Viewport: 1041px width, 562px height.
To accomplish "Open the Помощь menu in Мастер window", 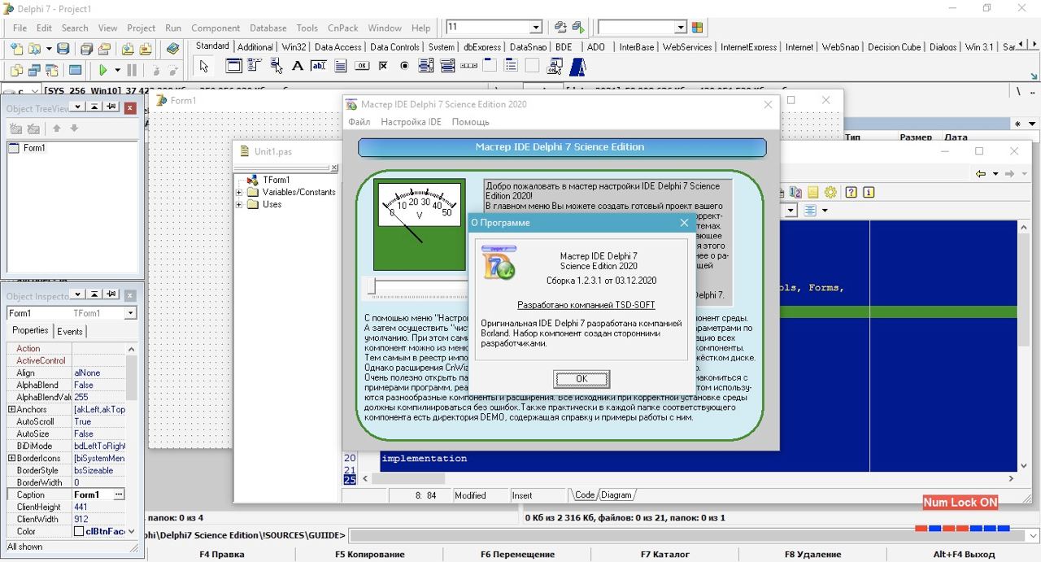I will coord(470,122).
